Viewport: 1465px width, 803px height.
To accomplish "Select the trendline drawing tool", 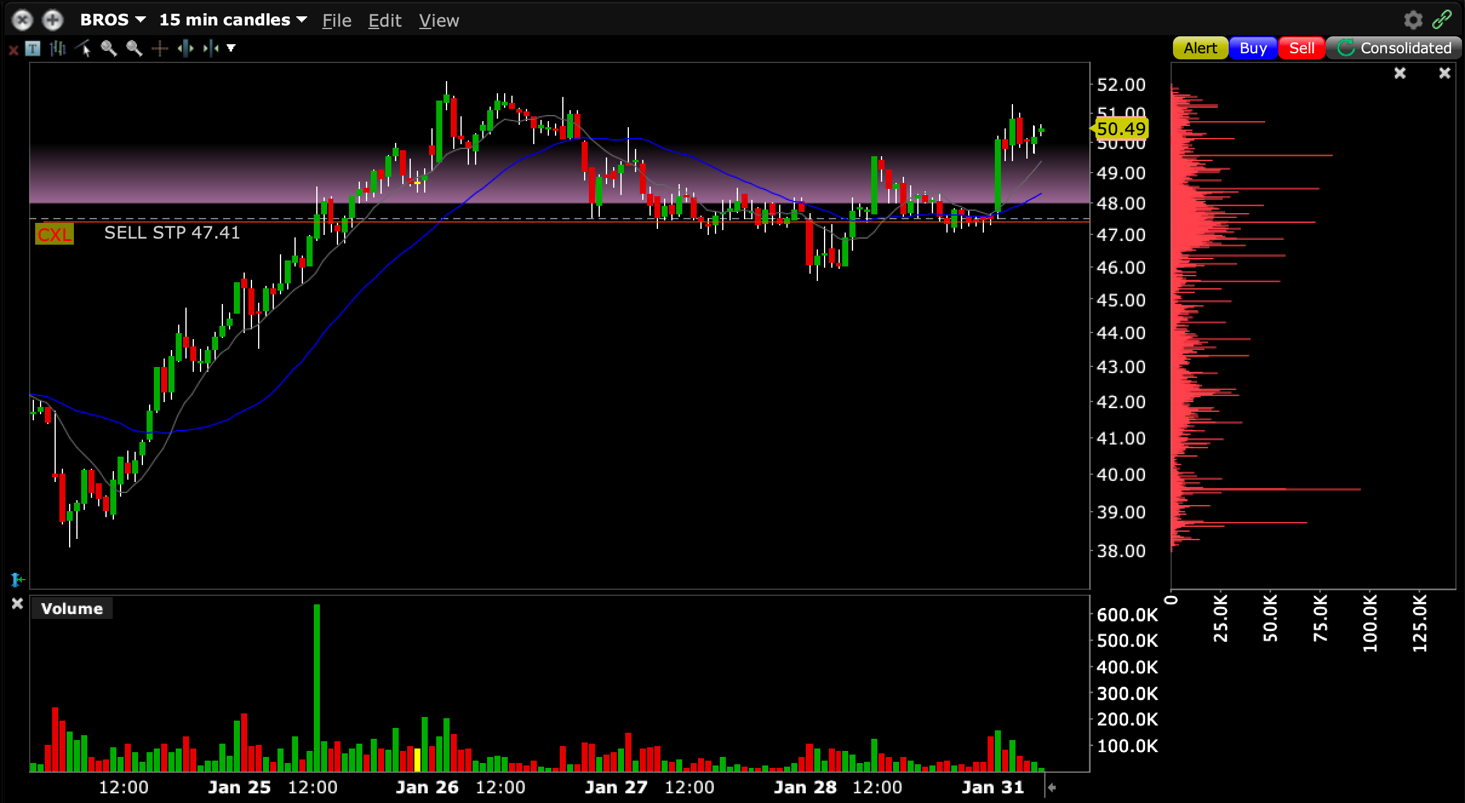I will (x=83, y=48).
